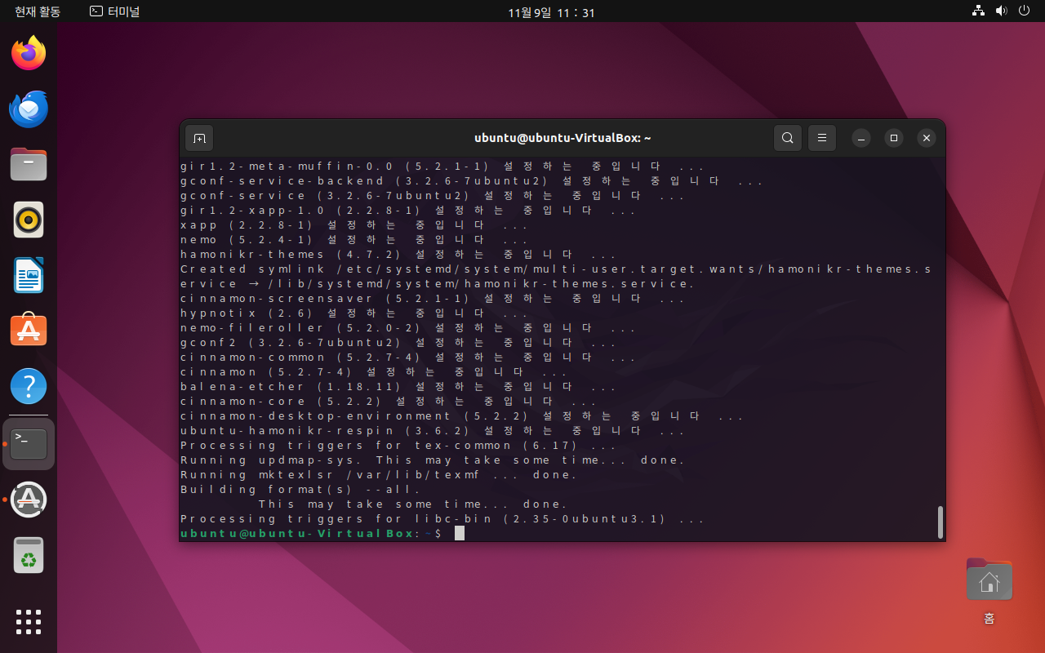Viewport: 1045px width, 653px height.
Task: Open Thunderbird mail from the dock
Action: coord(29,109)
